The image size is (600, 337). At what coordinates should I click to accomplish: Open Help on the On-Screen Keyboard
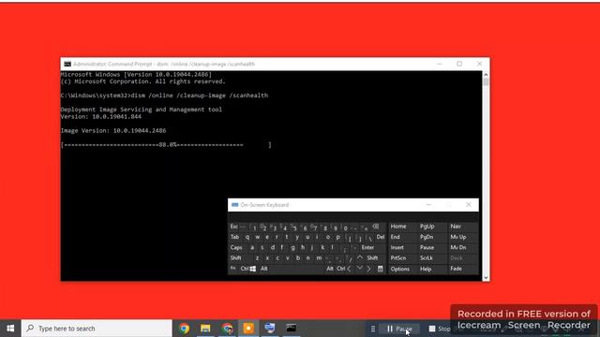click(x=426, y=269)
